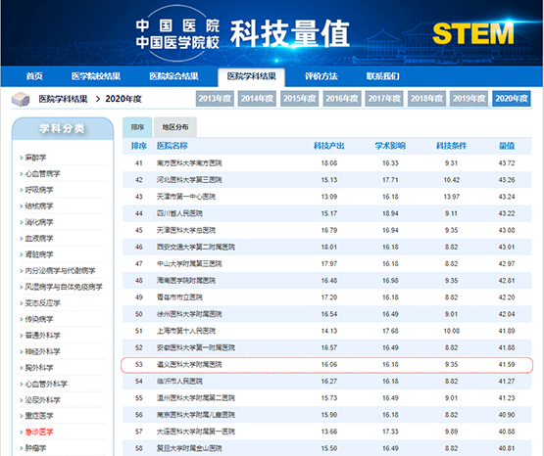
Task: Click 中山大学附属第三医院 in row 47
Action: [x=189, y=264]
